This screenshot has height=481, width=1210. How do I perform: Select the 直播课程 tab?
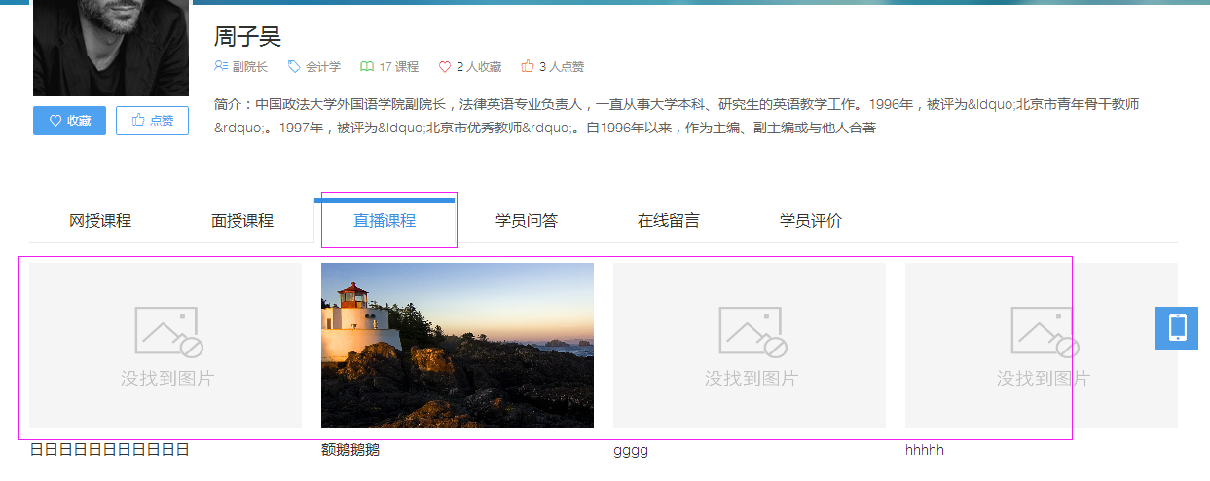(x=385, y=221)
